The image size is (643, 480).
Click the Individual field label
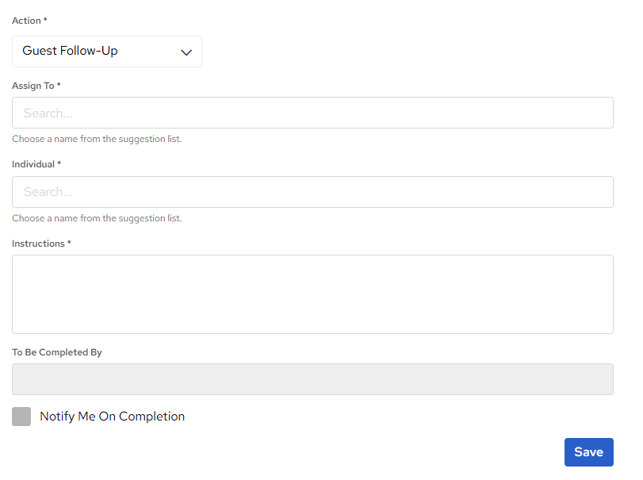35,163
